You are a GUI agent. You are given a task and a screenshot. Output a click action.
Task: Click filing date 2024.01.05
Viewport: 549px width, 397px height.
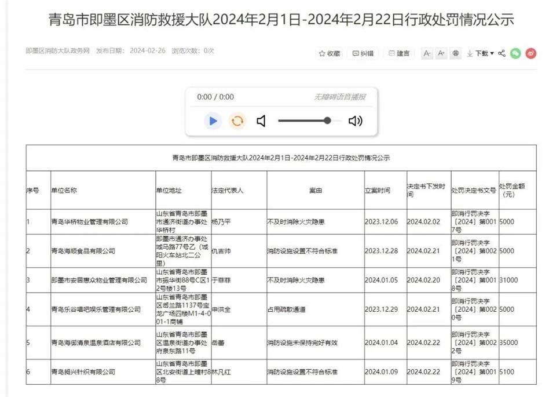coord(381,281)
